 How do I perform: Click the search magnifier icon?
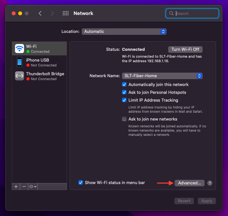[x=171, y=13]
